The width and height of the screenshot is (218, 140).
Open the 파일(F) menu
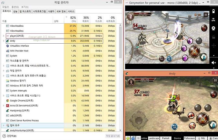(5, 7)
